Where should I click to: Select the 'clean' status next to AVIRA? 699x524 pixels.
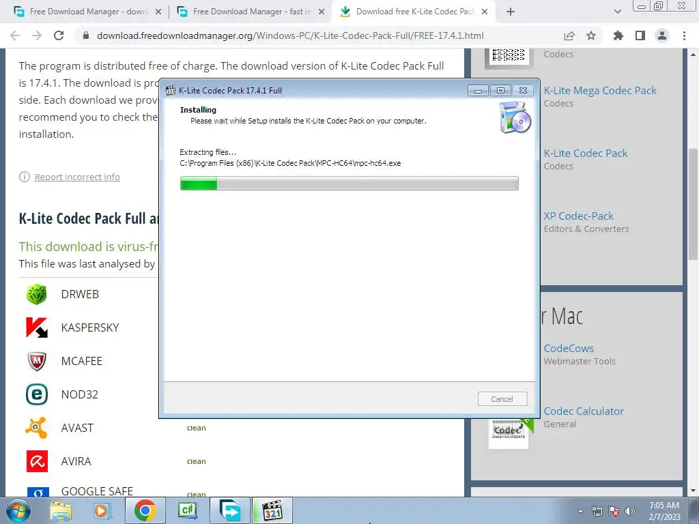click(x=196, y=462)
